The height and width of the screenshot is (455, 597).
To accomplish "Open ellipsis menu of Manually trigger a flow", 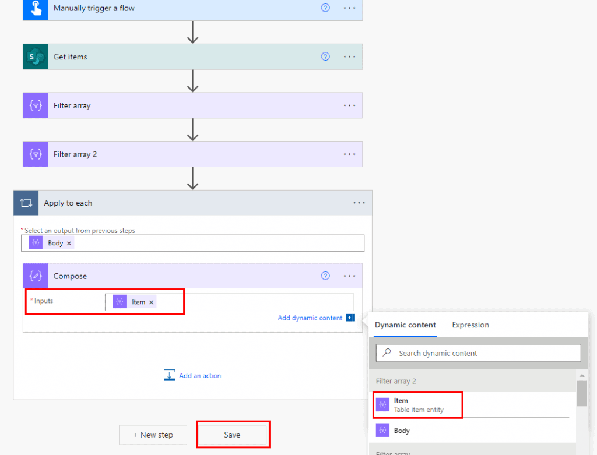I will [350, 8].
